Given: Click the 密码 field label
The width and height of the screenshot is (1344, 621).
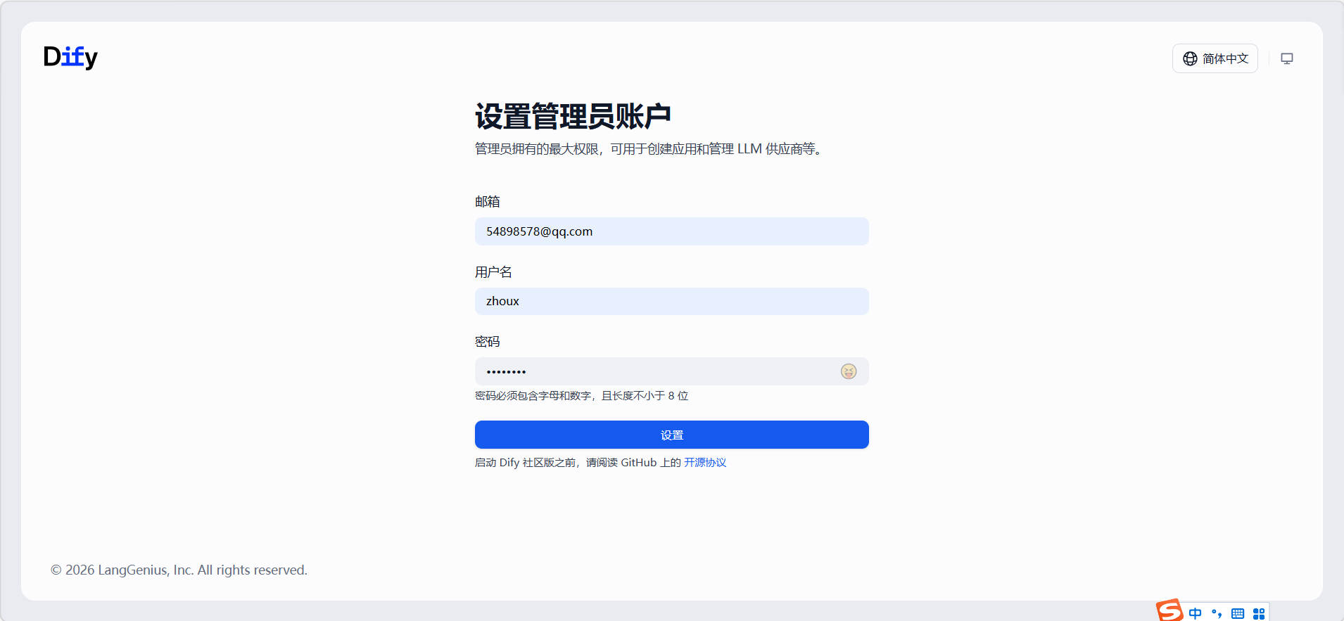Looking at the screenshot, I should point(487,342).
